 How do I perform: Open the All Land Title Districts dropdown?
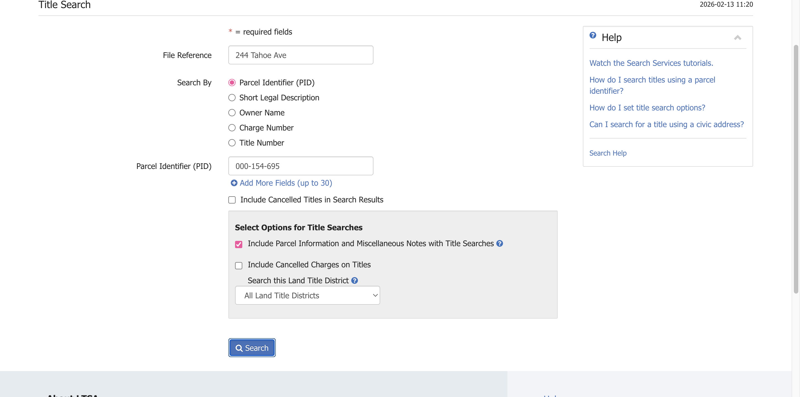307,295
